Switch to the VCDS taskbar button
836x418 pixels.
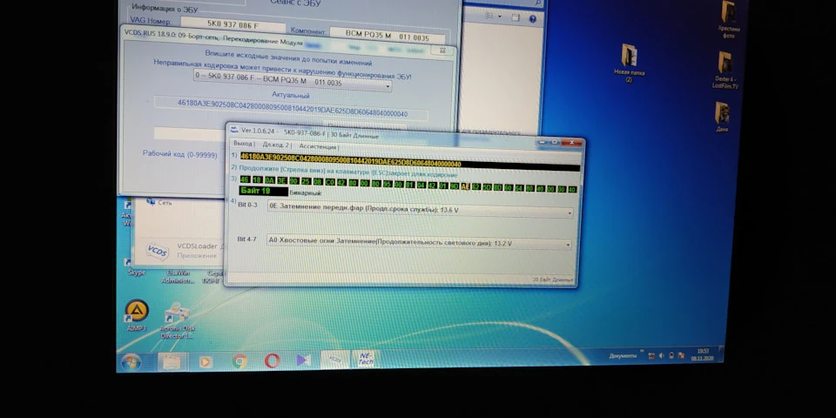tap(334, 360)
